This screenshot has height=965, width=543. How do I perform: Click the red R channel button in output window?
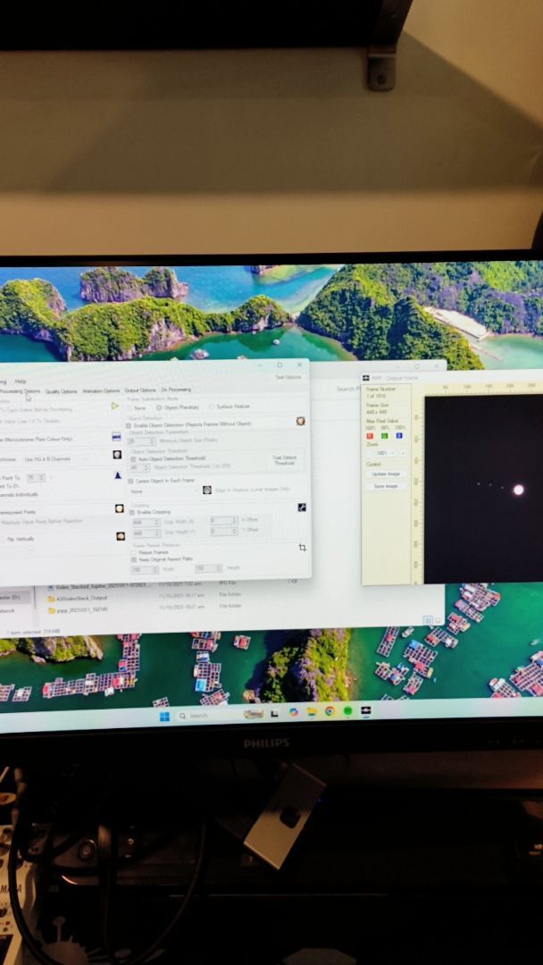click(370, 436)
